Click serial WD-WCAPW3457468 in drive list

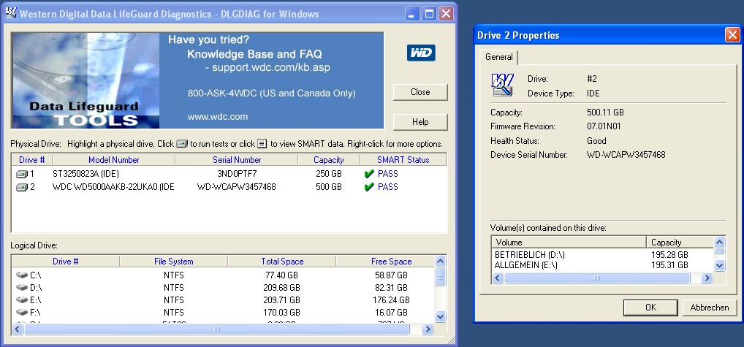(237, 187)
